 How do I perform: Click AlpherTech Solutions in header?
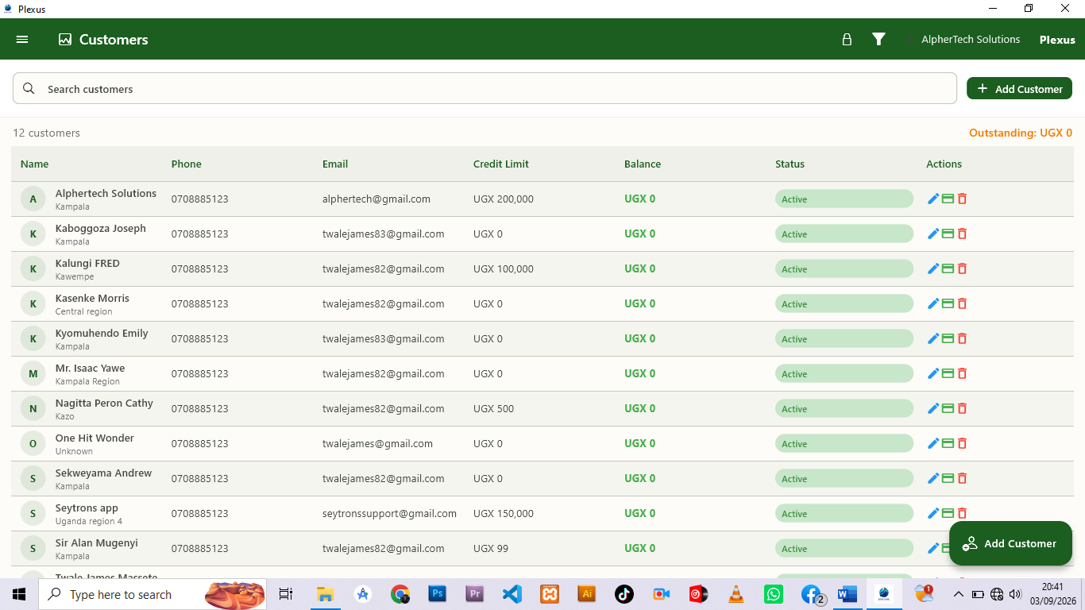point(971,39)
